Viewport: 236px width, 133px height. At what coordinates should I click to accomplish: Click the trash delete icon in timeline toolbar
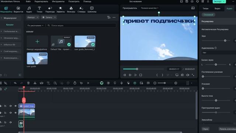pos(28,83)
